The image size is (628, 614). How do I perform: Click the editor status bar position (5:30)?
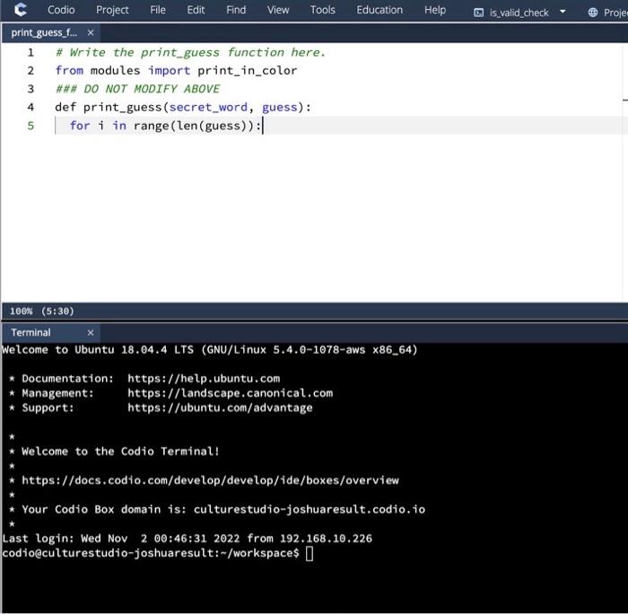tap(58, 311)
